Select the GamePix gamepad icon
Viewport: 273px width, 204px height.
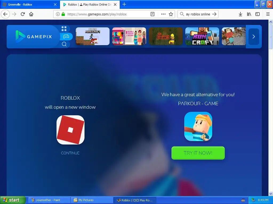pos(66,36)
